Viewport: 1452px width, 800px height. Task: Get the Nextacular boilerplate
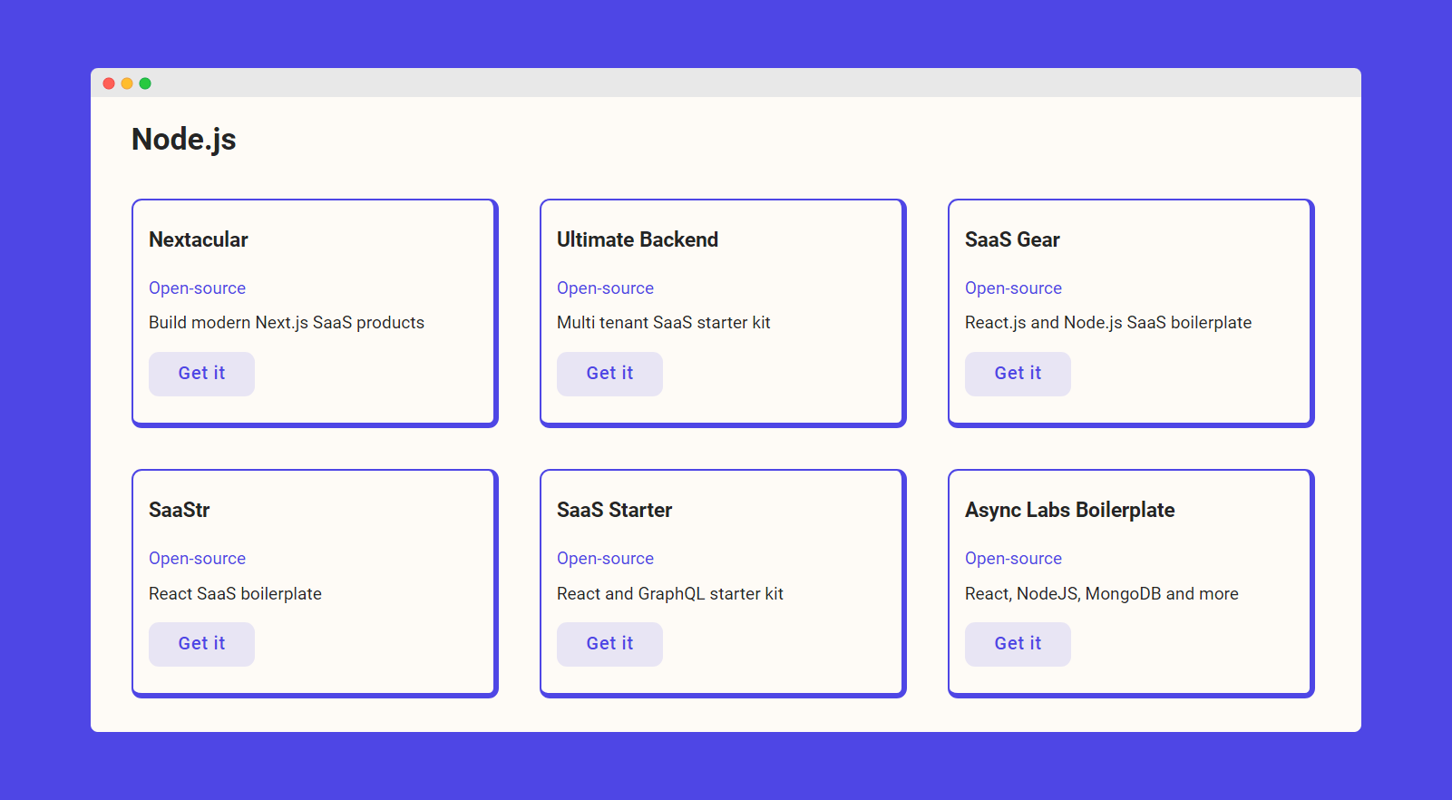201,374
